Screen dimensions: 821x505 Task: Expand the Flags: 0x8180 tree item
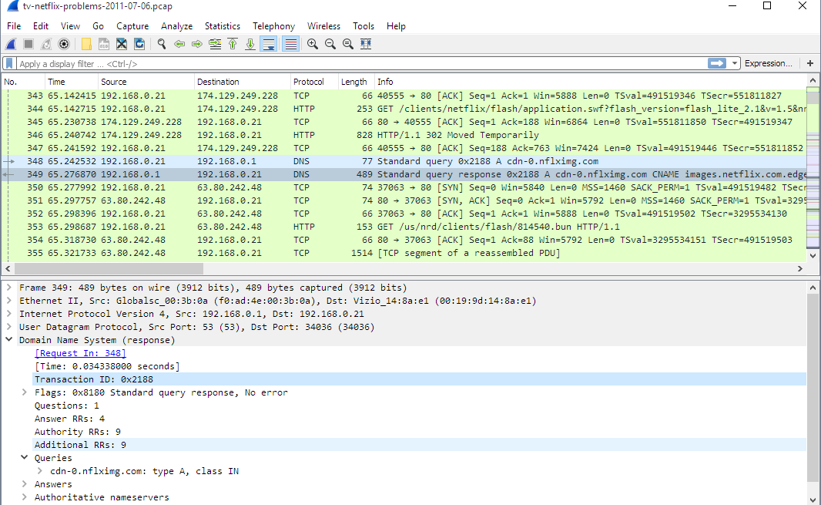point(24,392)
